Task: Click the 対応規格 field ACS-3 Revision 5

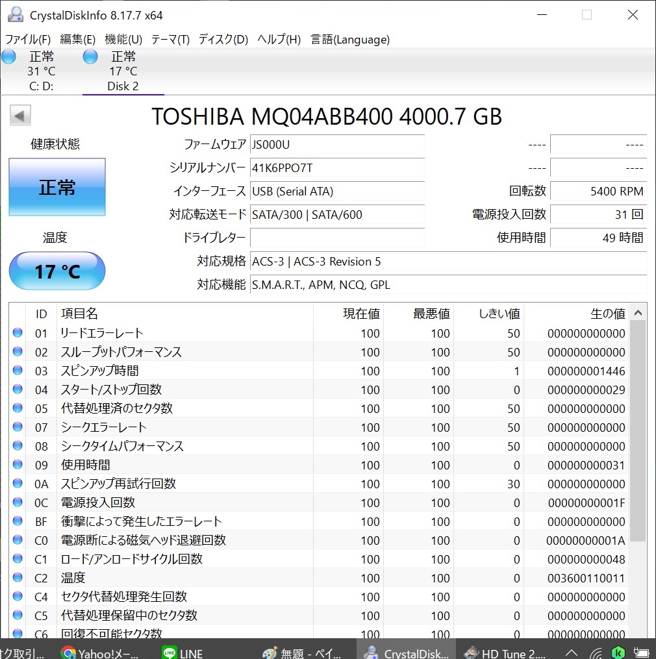Action: point(448,262)
